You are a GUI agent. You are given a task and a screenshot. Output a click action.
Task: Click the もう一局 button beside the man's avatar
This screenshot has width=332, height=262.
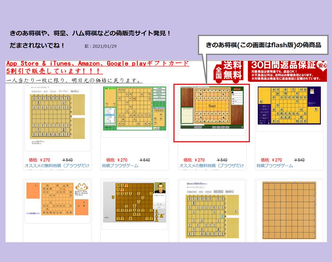tap(159, 204)
